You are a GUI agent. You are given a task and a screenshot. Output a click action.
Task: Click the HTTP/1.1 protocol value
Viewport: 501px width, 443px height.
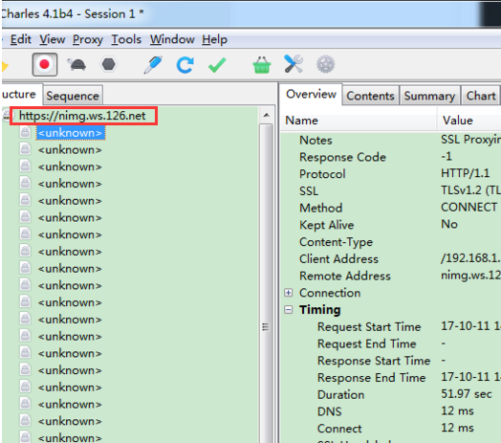[x=466, y=173]
